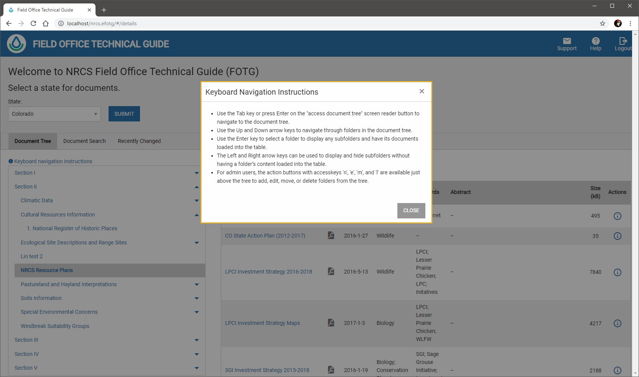Click info icon for the 7840 kB row
The image size is (639, 377).
[x=618, y=272]
